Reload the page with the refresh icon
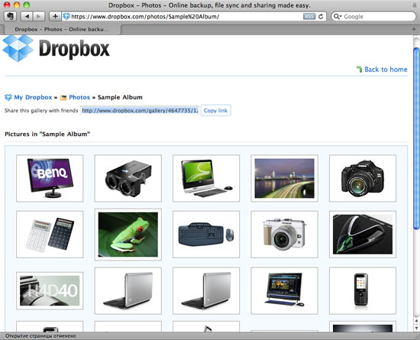 pyautogui.click(x=321, y=16)
